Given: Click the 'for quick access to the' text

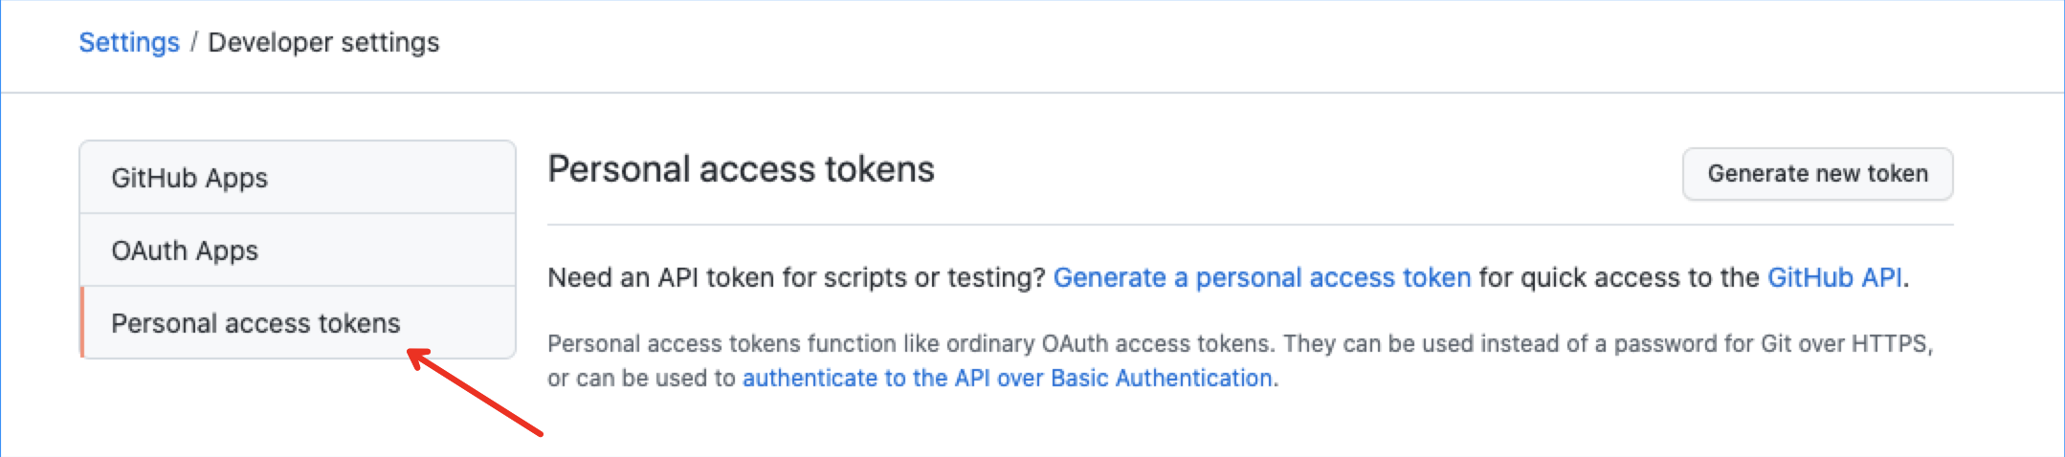Looking at the screenshot, I should coord(1618,277).
